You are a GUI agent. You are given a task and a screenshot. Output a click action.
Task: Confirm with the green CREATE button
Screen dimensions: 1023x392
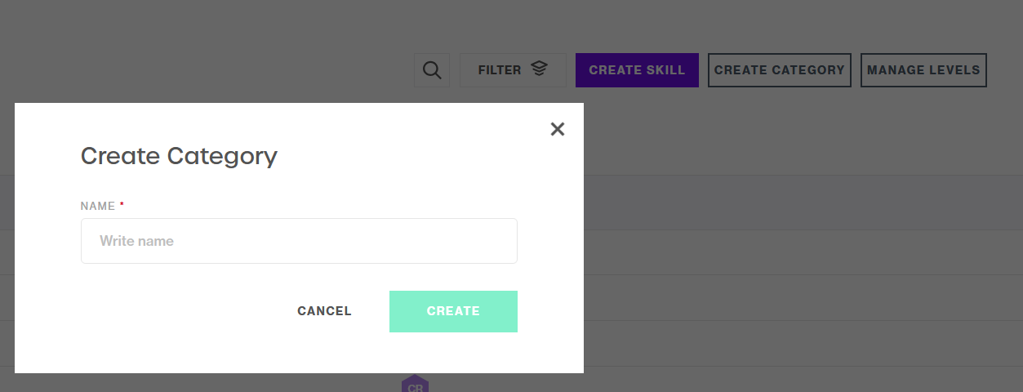click(x=453, y=311)
